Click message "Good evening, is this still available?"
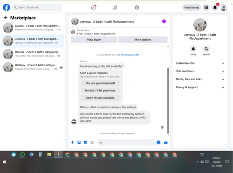 (x=101, y=66)
